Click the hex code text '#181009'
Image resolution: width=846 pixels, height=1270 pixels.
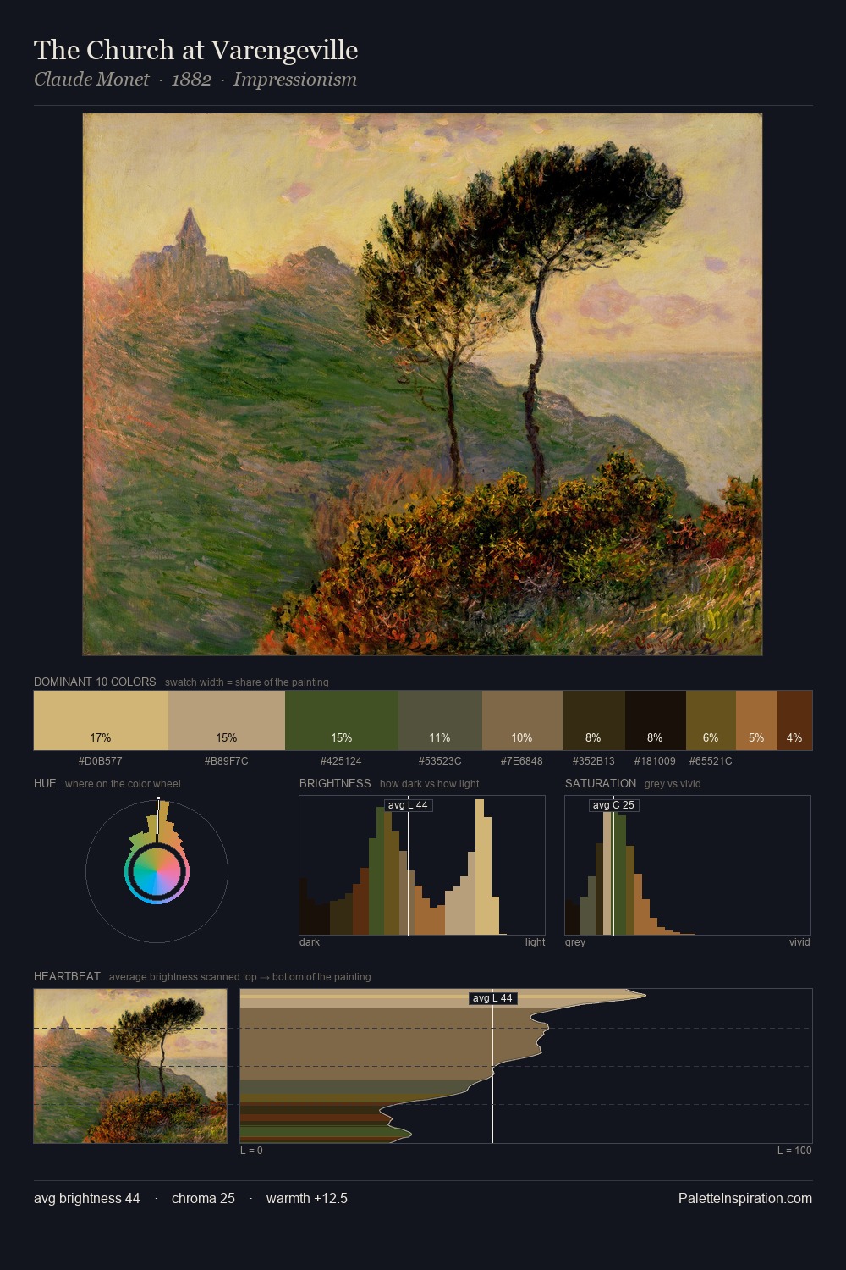click(655, 760)
